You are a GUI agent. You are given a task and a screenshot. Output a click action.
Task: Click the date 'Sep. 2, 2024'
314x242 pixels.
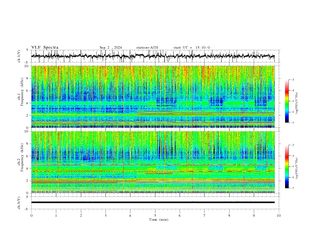(x=111, y=47)
